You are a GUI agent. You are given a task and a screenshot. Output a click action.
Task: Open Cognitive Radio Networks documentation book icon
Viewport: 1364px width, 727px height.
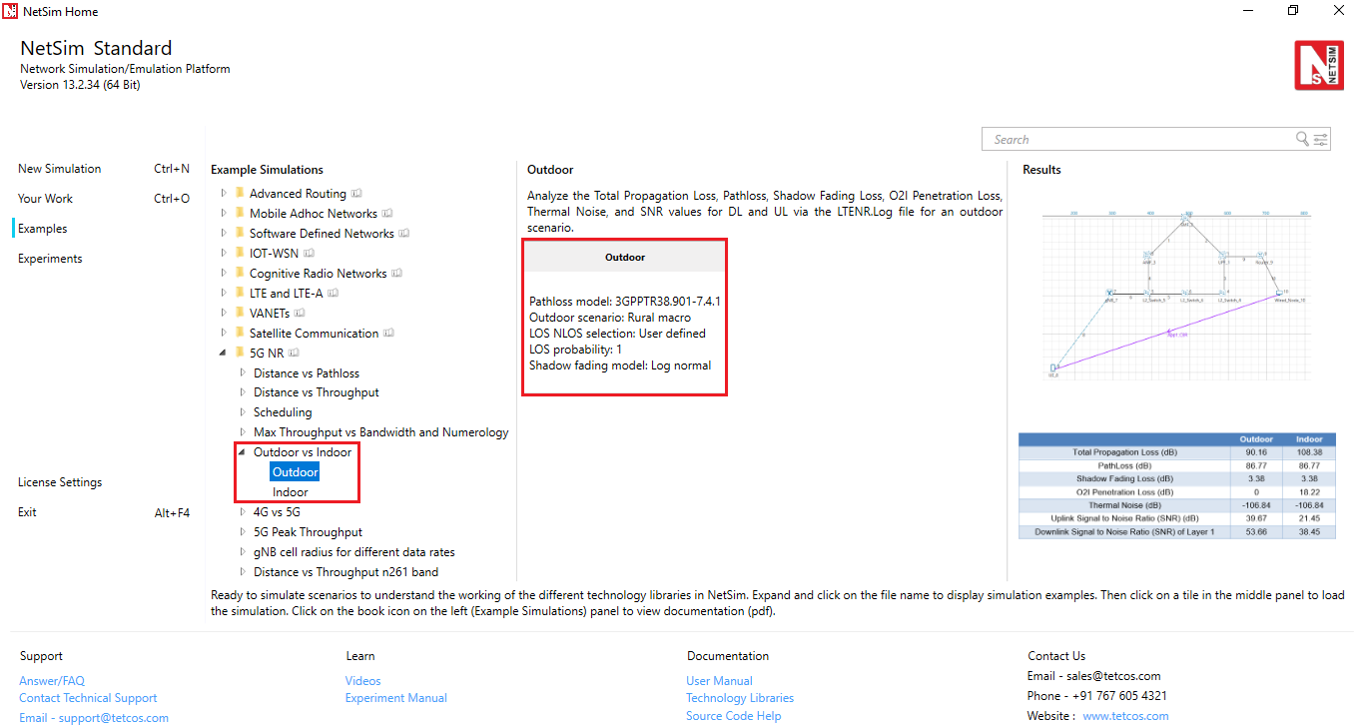point(397,274)
